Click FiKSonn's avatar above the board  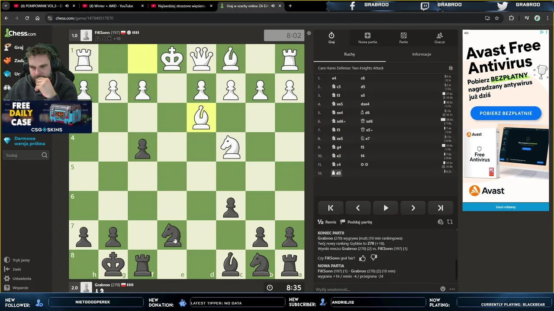[x=87, y=35]
